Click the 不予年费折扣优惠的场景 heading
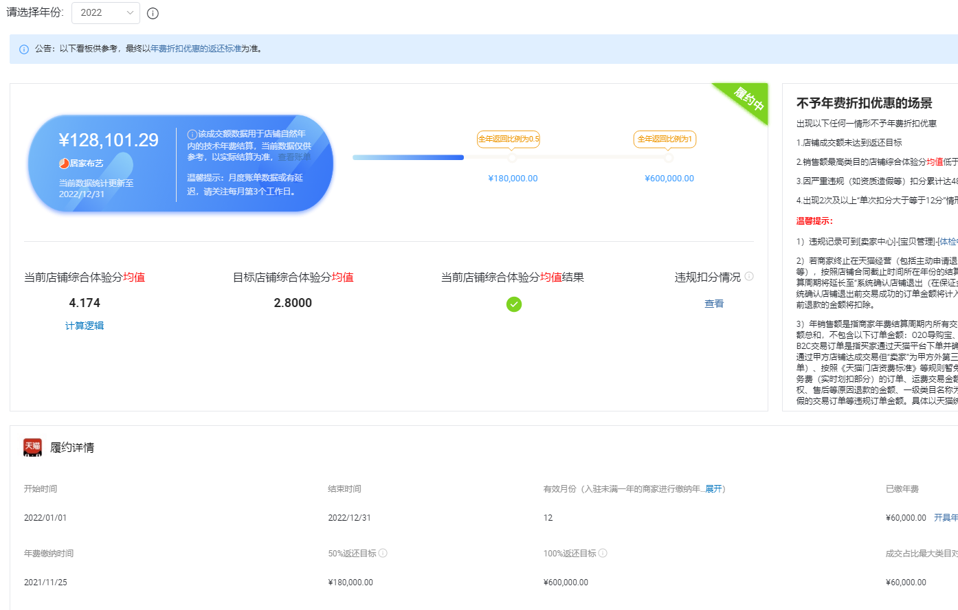958x610 pixels. (864, 103)
